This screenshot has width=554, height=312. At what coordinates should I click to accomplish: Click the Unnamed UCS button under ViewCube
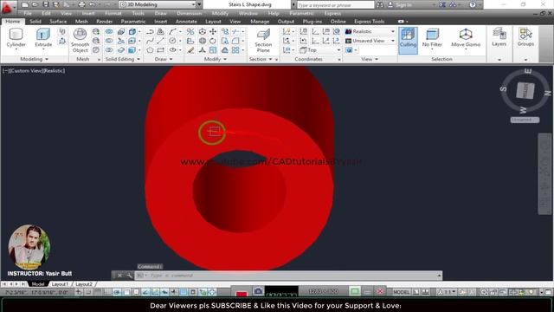525,120
